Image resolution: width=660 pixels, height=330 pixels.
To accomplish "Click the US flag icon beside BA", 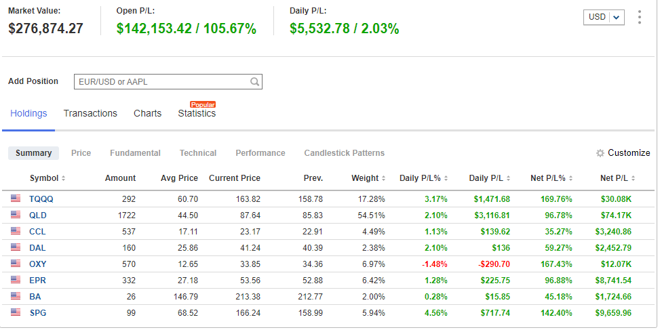I will click(16, 296).
